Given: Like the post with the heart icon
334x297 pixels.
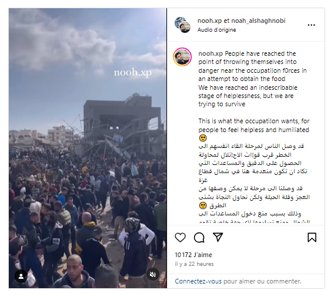Looking at the screenshot, I should (180, 238).
